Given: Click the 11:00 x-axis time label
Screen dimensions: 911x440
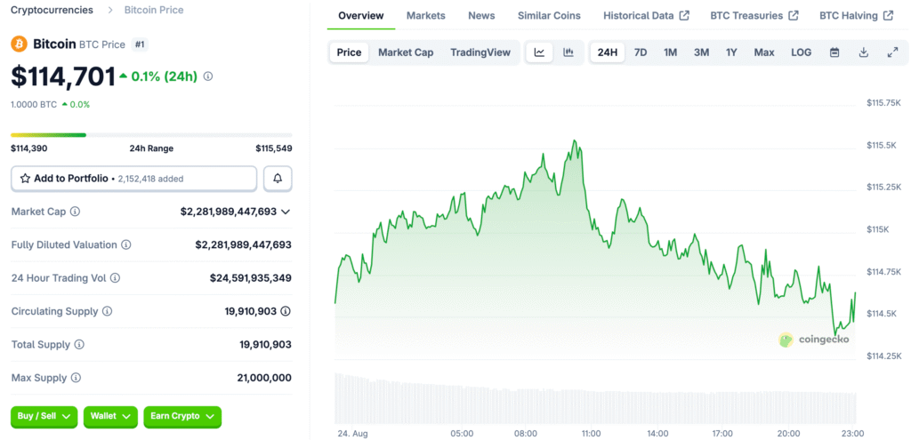Looking at the screenshot, I should 591,434.
